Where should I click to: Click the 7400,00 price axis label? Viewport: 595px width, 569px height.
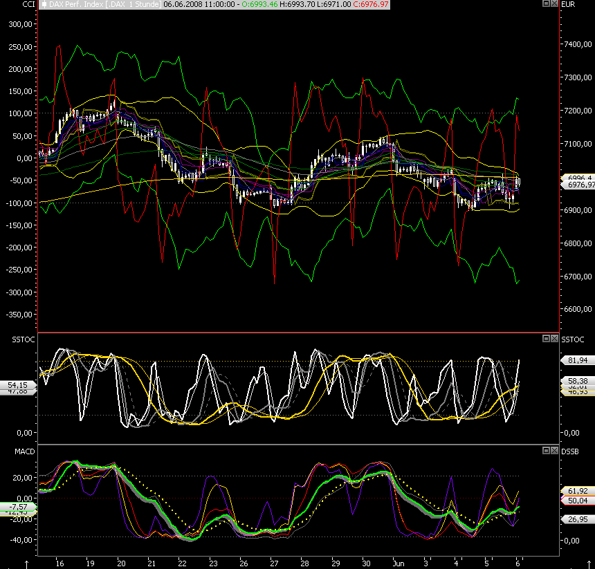coord(578,44)
